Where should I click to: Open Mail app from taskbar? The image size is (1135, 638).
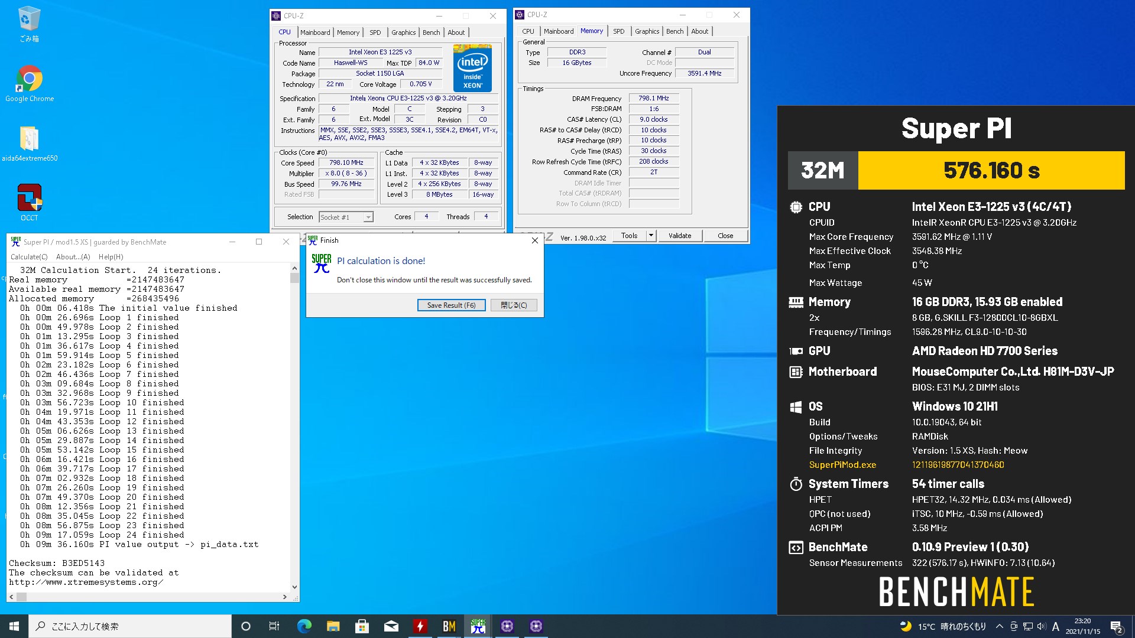point(391,626)
